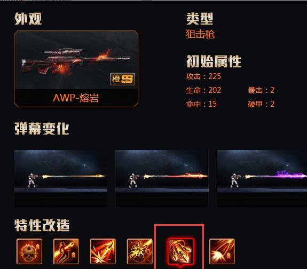Select the 攻击：225 attribute
The height and width of the screenshot is (269, 307).
pos(203,76)
